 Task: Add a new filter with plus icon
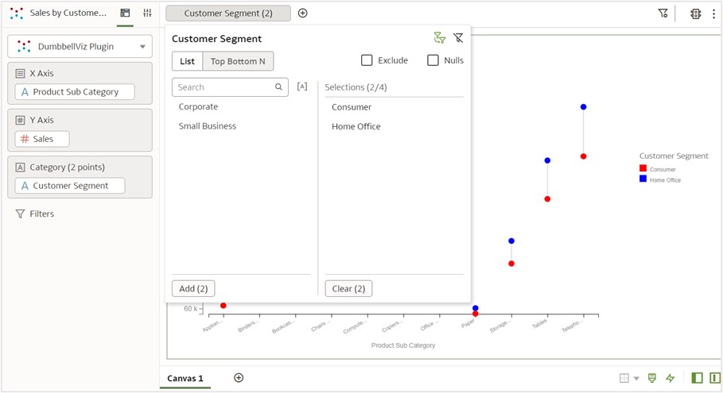click(302, 13)
